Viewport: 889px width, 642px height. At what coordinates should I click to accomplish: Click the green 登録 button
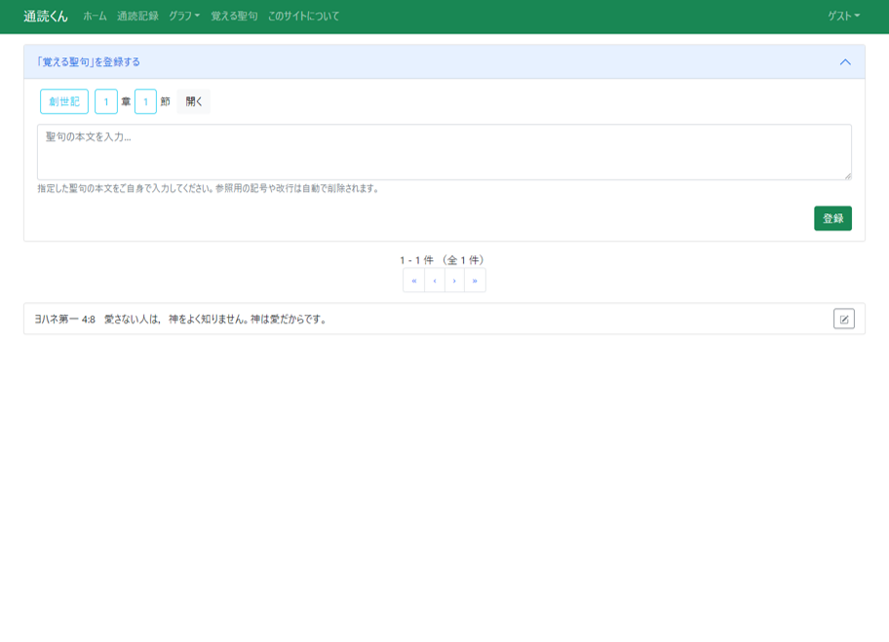[832, 218]
